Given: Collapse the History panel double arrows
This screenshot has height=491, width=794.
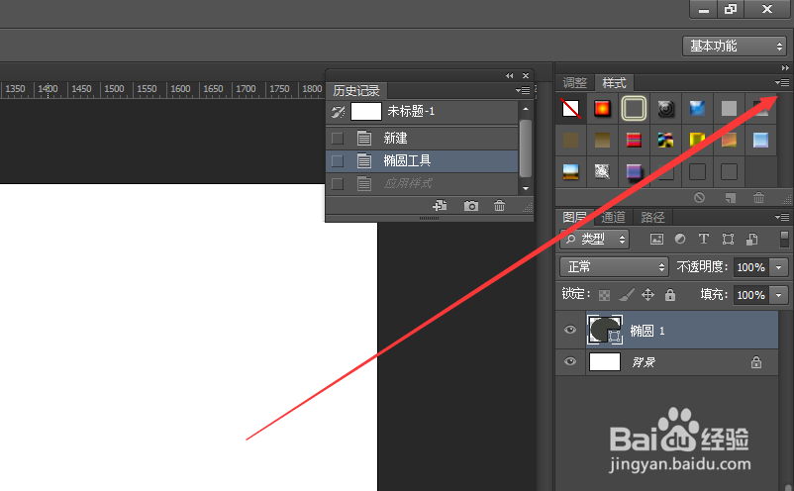Looking at the screenshot, I should [x=510, y=76].
